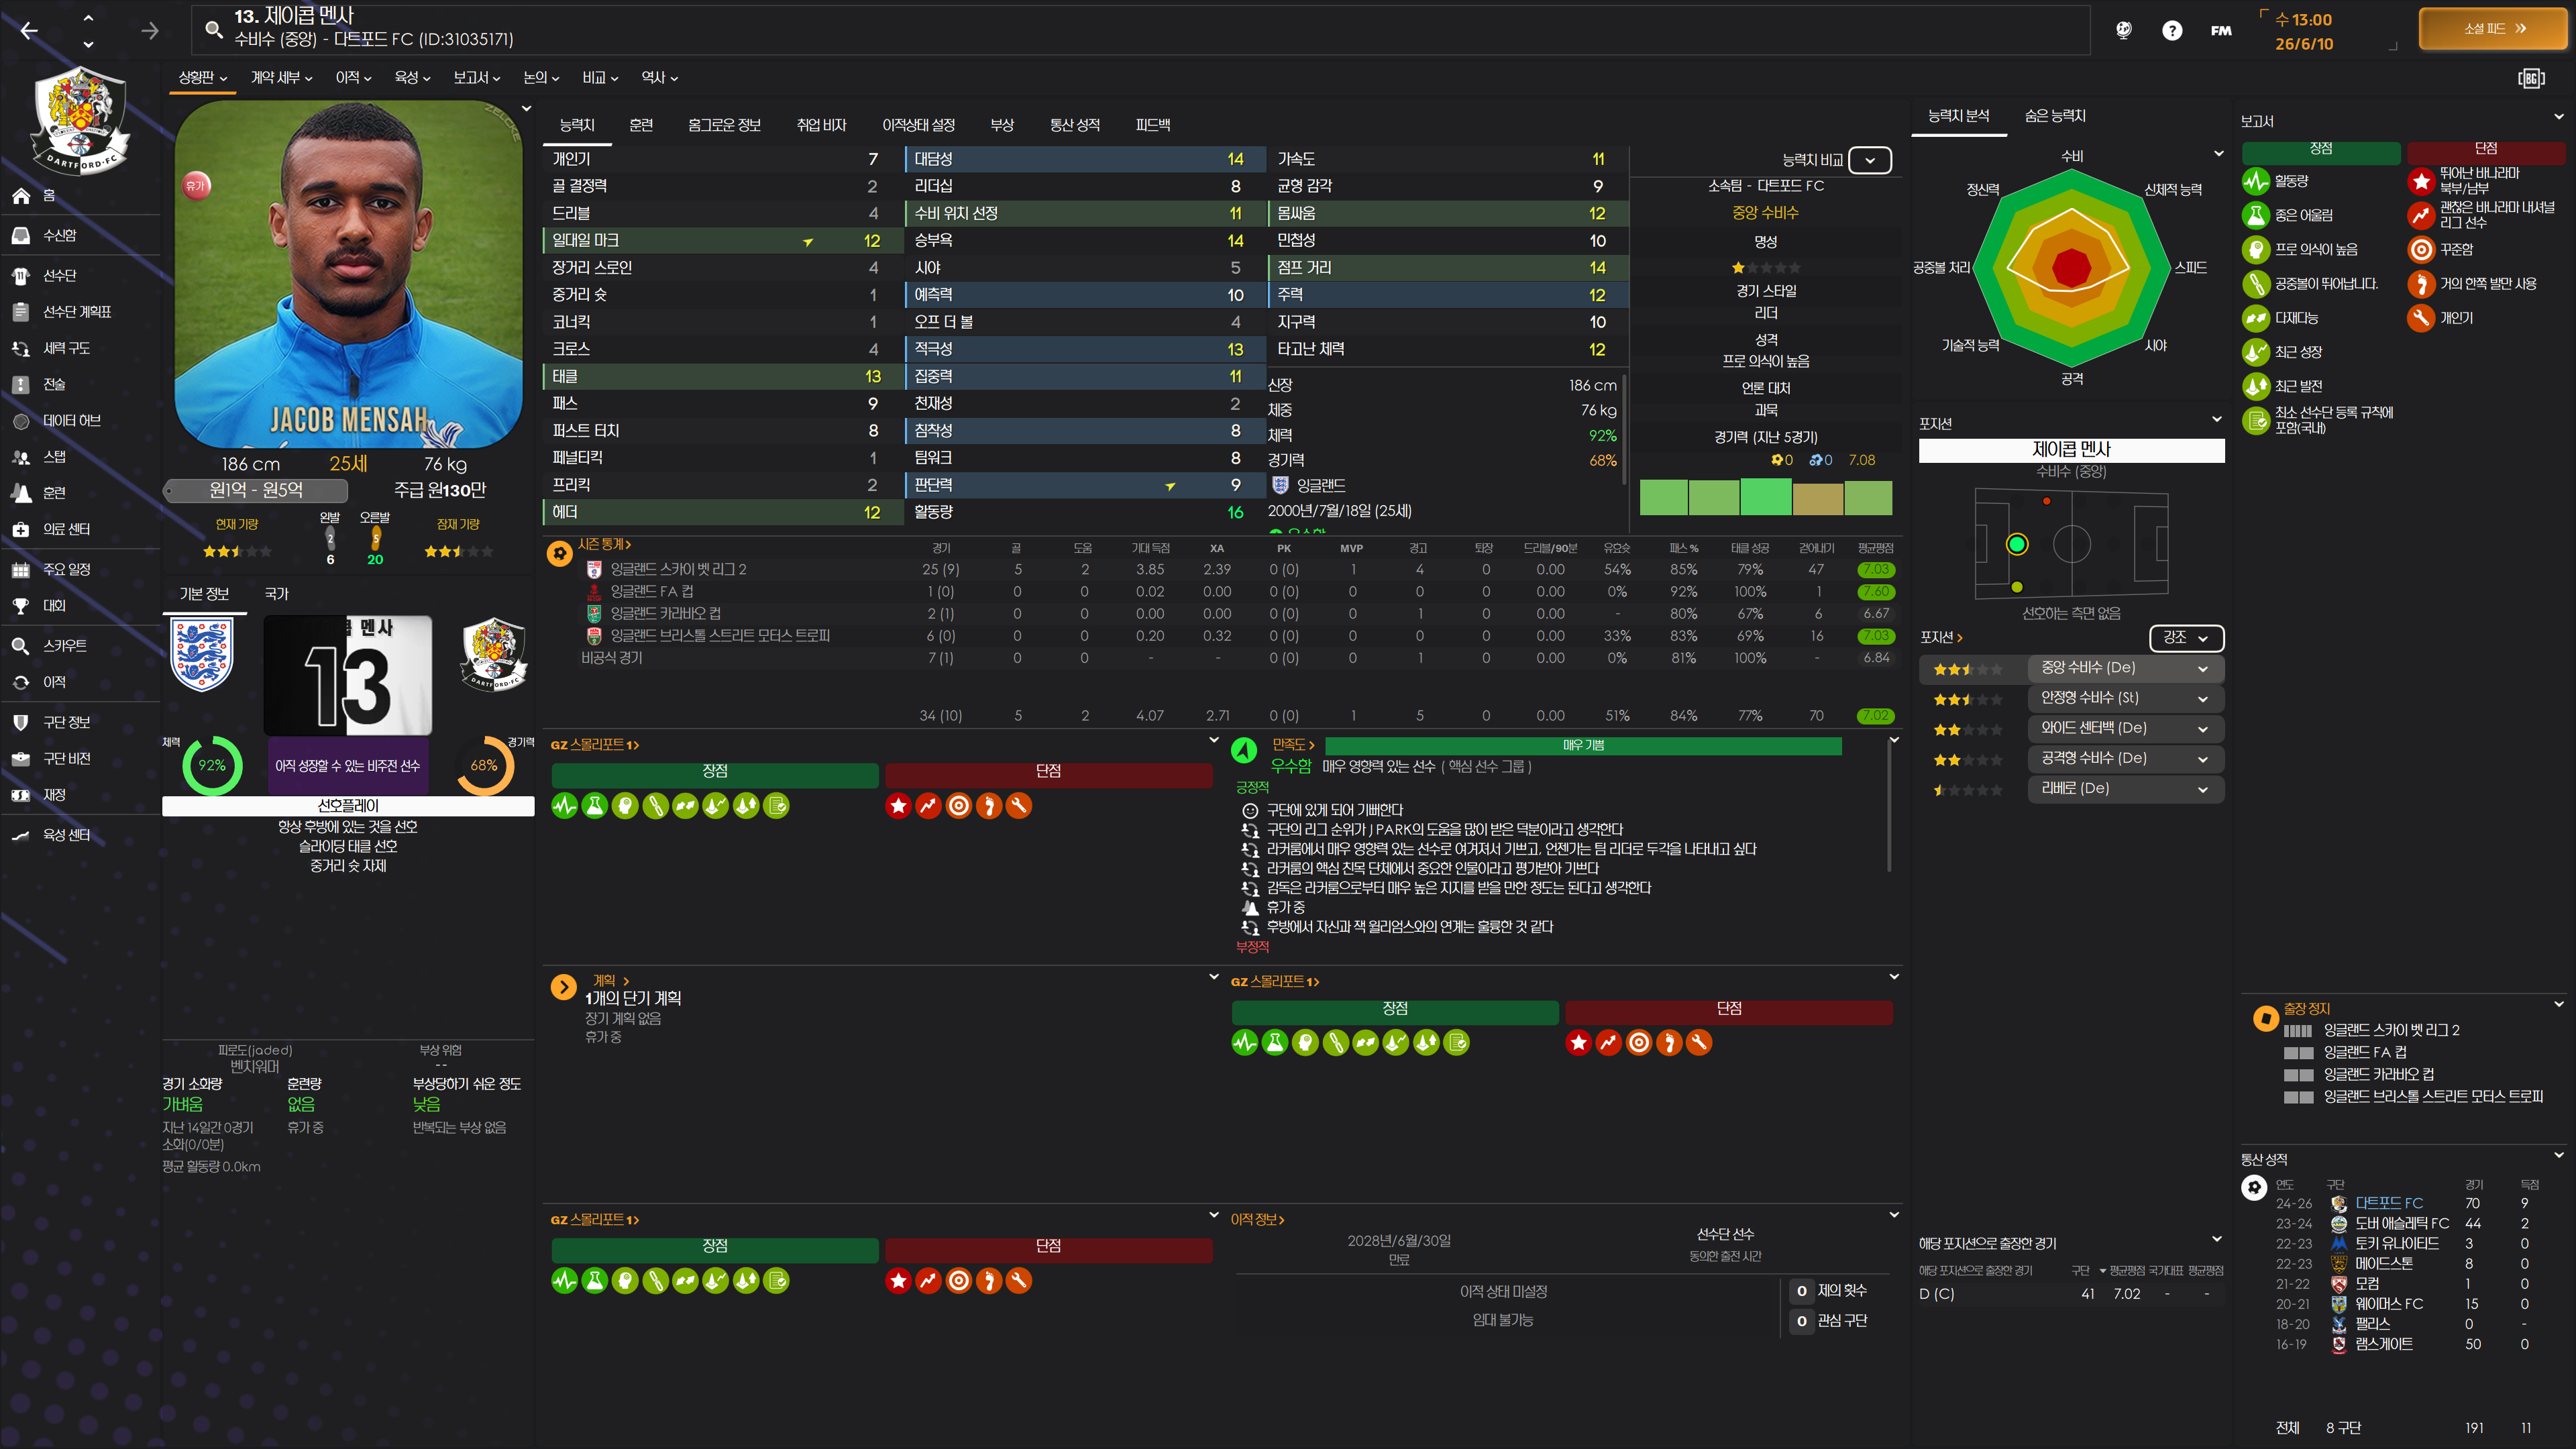
Task: Click the back arrow navigation icon
Action: pyautogui.click(x=29, y=31)
